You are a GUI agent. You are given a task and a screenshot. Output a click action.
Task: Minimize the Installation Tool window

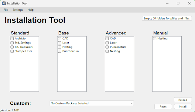pos(167,3)
